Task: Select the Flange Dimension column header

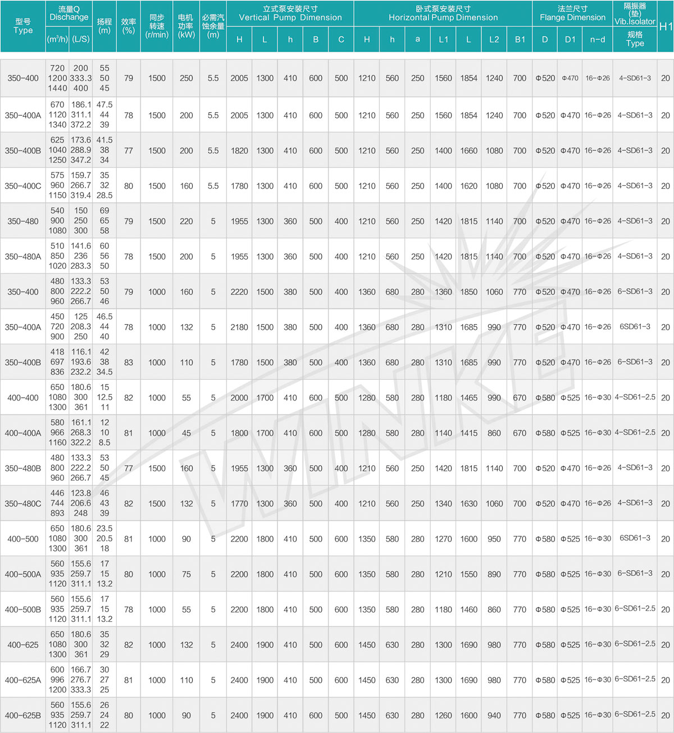Action: click(x=572, y=13)
